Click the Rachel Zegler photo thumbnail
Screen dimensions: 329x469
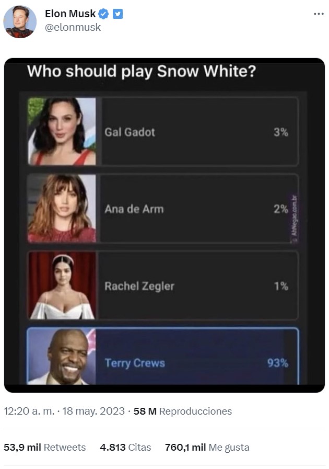point(62,285)
